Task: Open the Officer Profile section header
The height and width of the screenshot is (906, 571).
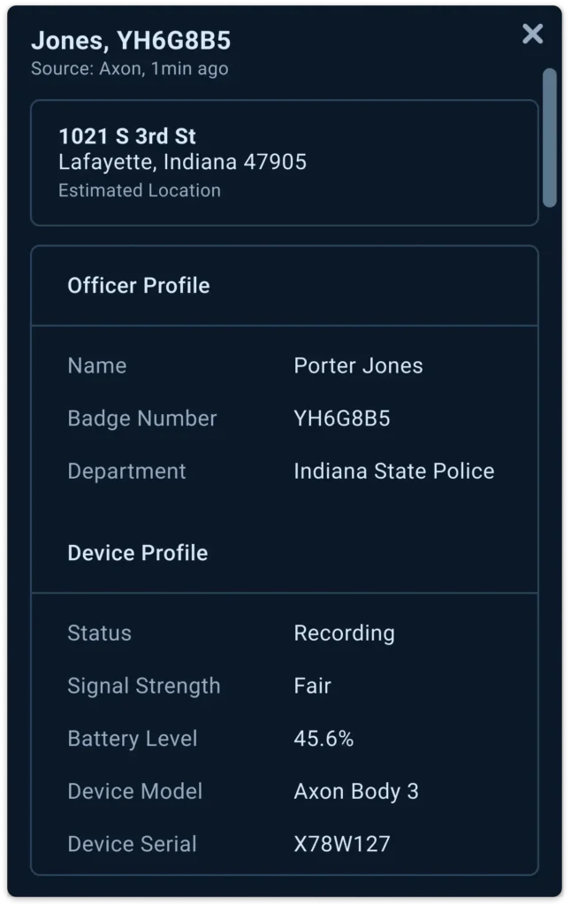Action: [138, 285]
